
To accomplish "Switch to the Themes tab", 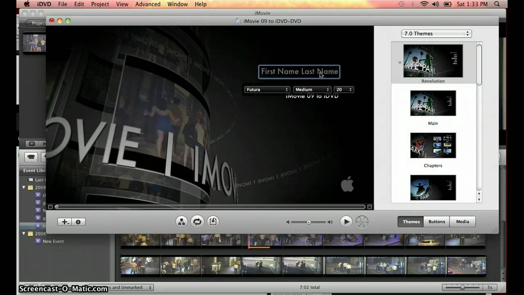I will pyautogui.click(x=411, y=222).
